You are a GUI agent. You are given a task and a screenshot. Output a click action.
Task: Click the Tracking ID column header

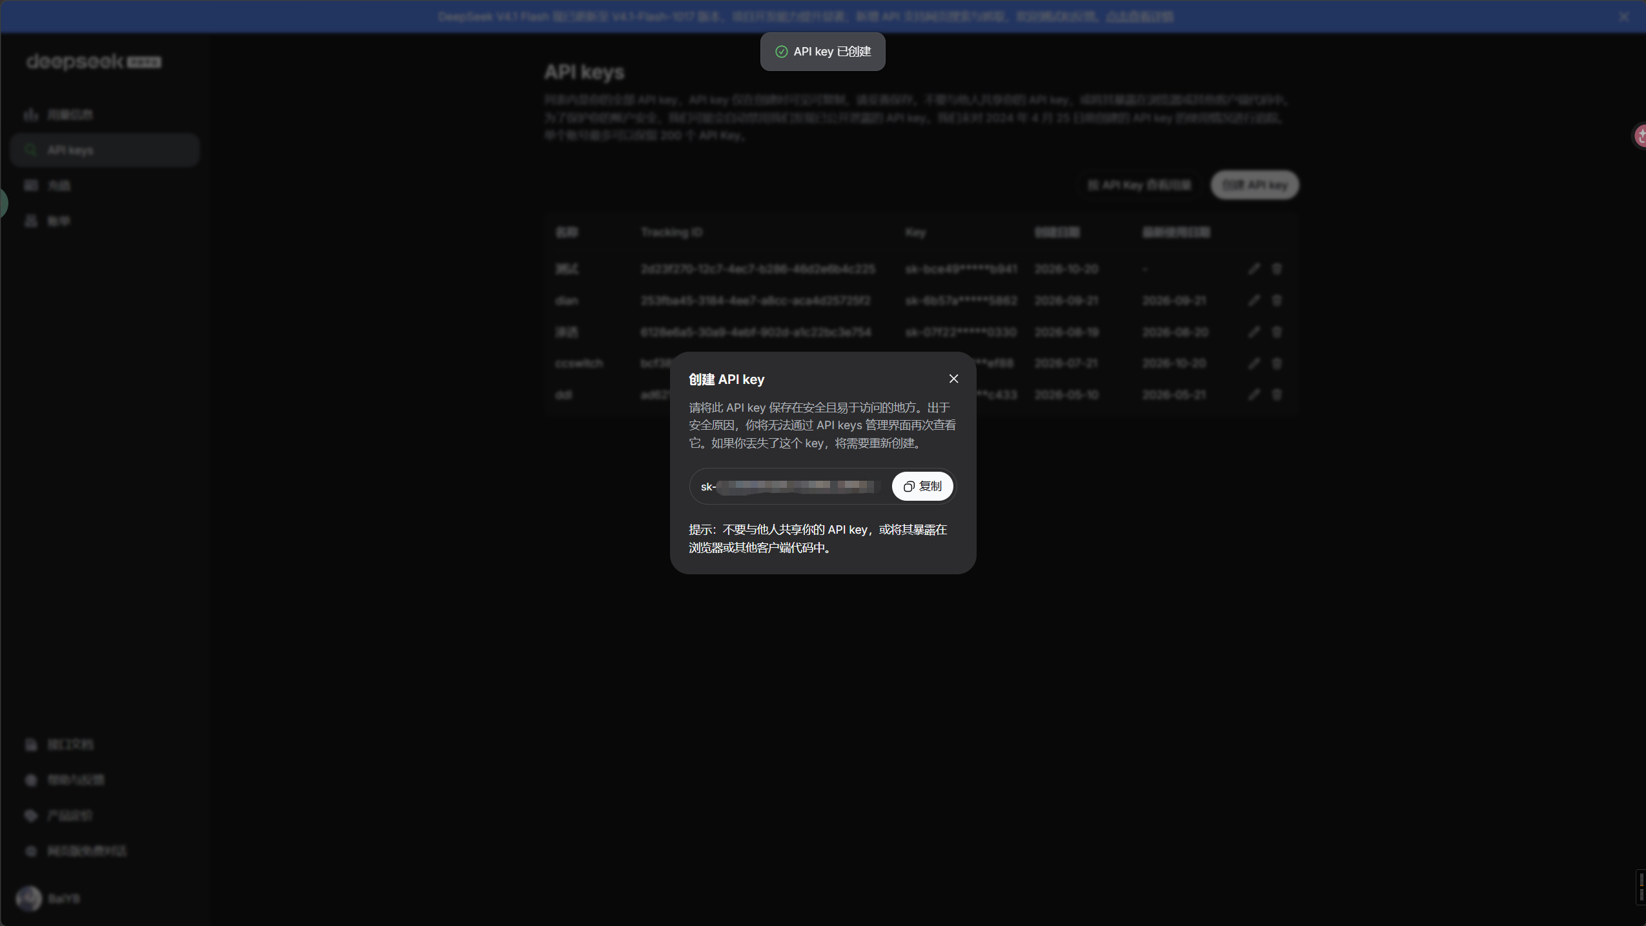(671, 232)
